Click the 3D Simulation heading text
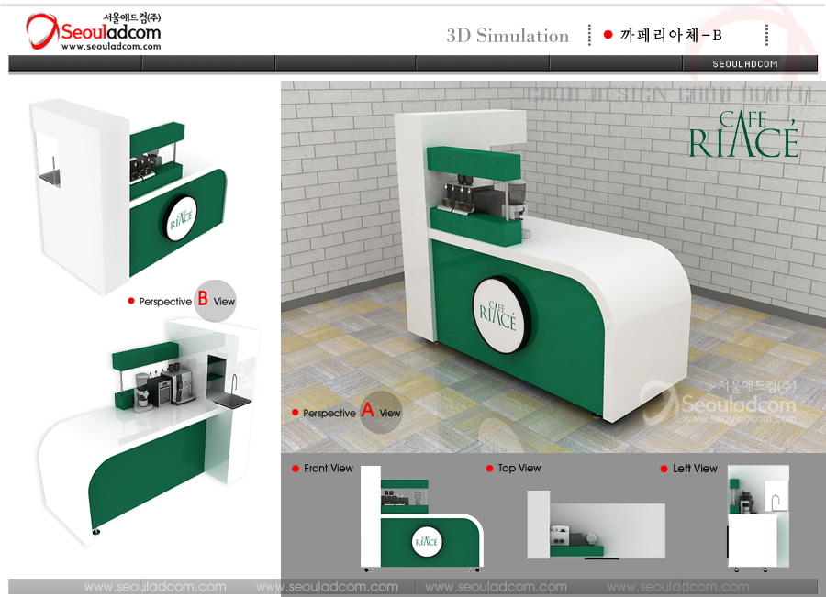Image resolution: width=826 pixels, height=597 pixels. (508, 36)
